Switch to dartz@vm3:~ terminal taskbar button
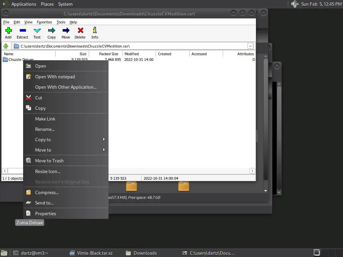The image size is (343, 257). pyautogui.click(x=31, y=253)
